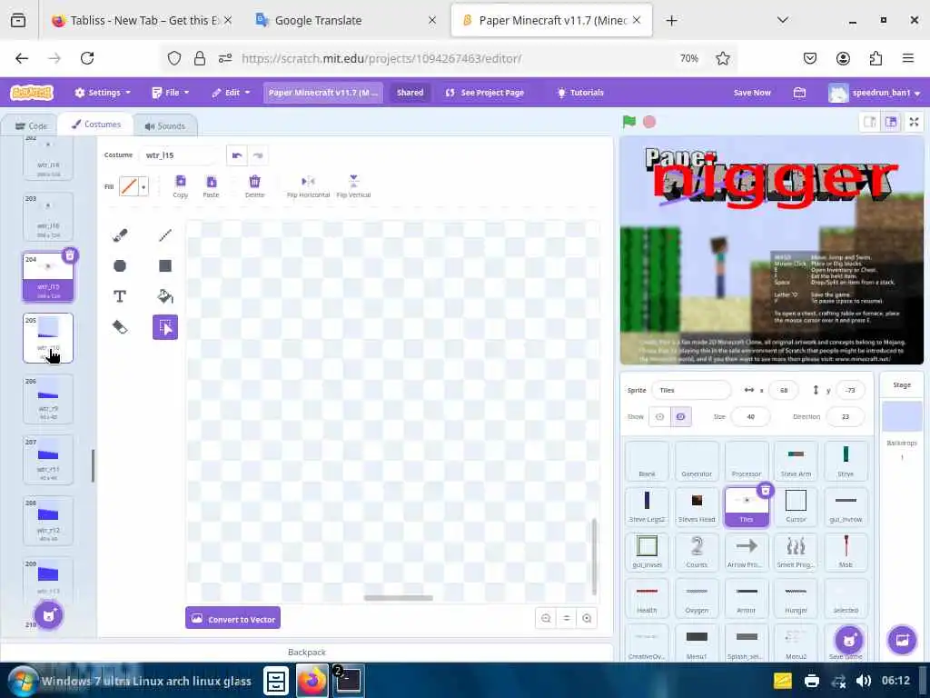Click the Scratch logo
930x698 pixels.
pos(32,93)
